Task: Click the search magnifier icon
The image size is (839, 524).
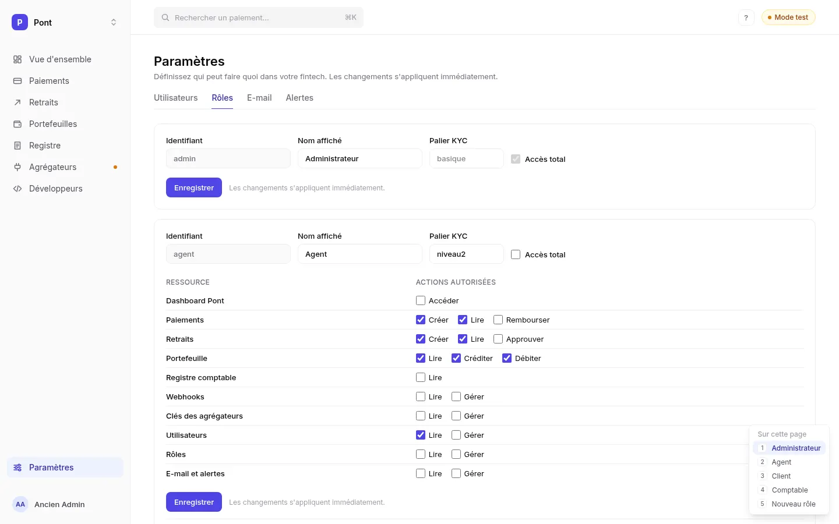Action: pyautogui.click(x=165, y=17)
